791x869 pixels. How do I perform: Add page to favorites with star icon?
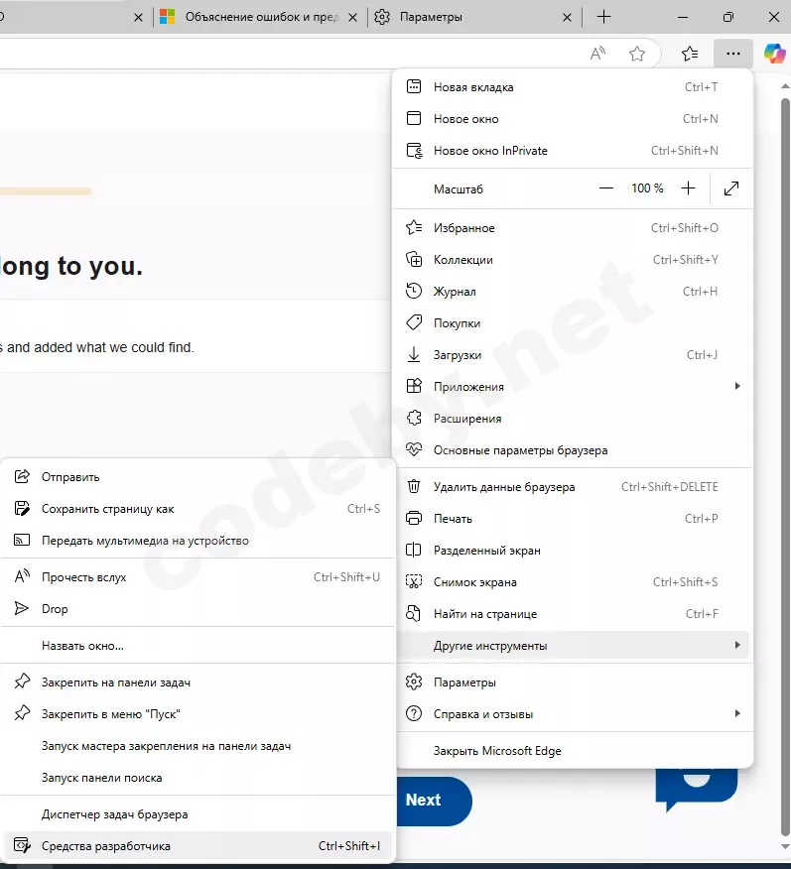tap(637, 54)
